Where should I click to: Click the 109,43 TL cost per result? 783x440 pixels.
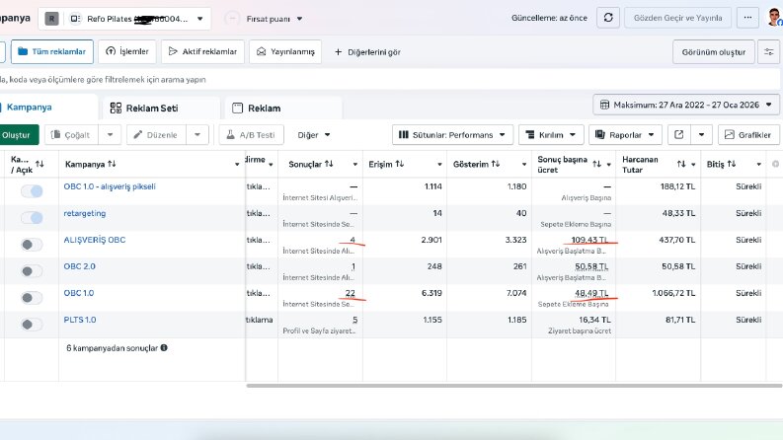pos(589,240)
